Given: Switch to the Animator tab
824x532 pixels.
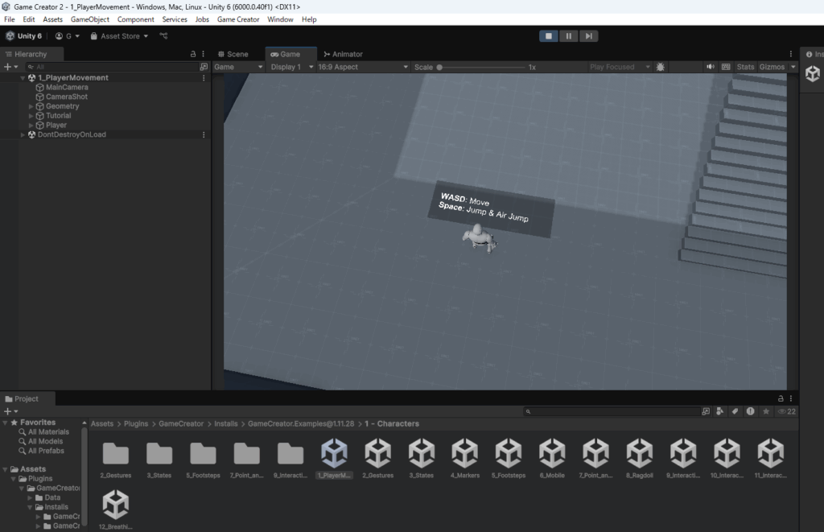Looking at the screenshot, I should [x=343, y=54].
